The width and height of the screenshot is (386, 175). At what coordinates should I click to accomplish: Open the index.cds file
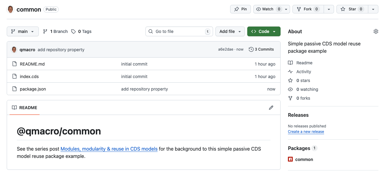pos(29,77)
